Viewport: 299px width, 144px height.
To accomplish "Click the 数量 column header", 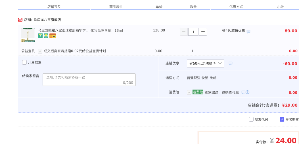I will click(193, 7).
